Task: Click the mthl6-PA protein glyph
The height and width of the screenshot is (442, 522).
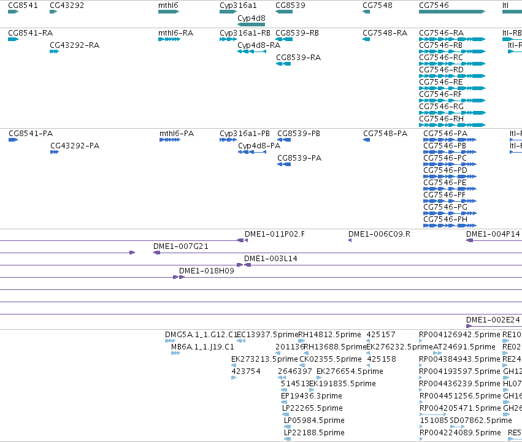Action: click(170, 140)
